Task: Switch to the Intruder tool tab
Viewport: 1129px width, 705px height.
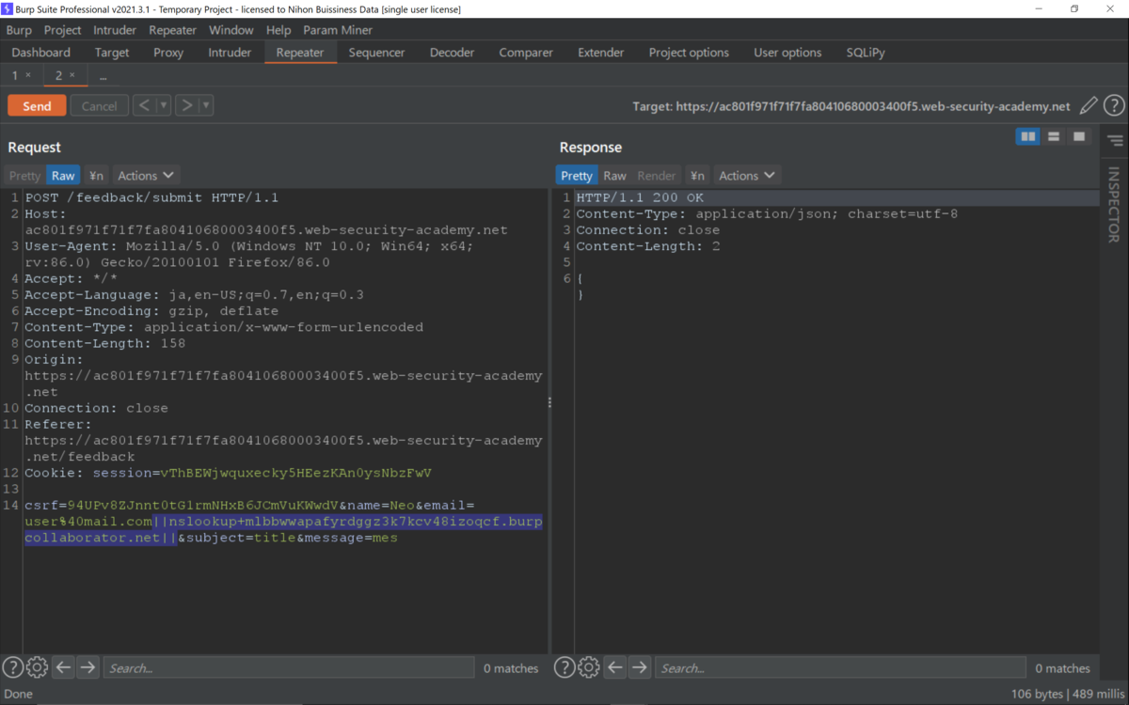Action: tap(230, 53)
